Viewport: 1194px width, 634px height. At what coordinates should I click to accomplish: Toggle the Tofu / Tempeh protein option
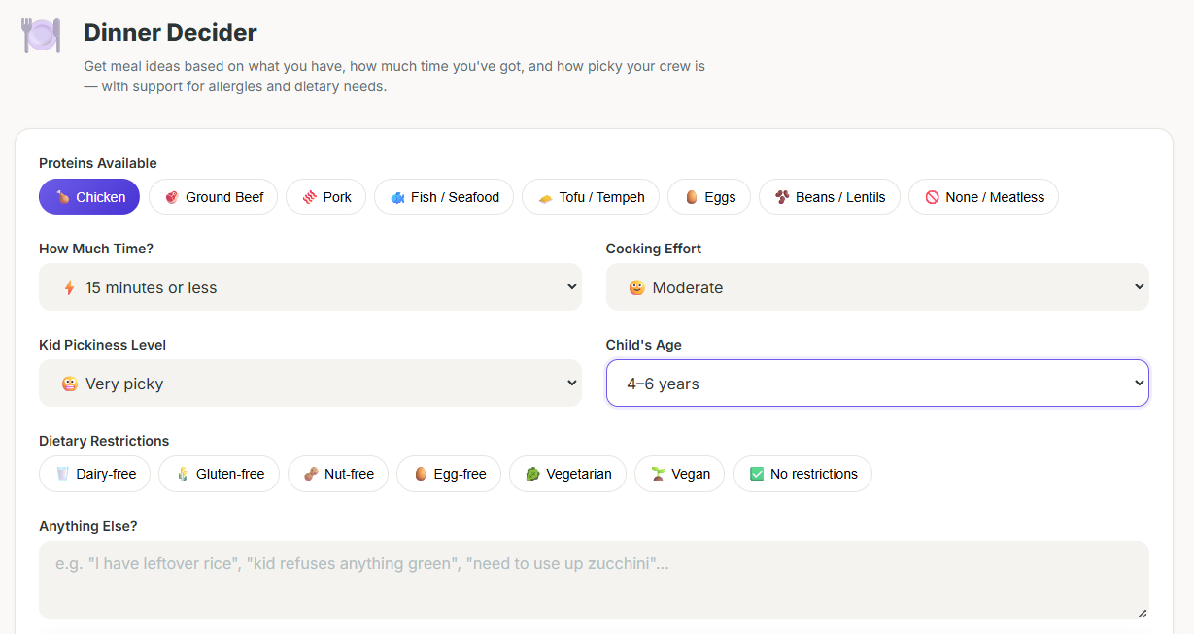(x=590, y=196)
